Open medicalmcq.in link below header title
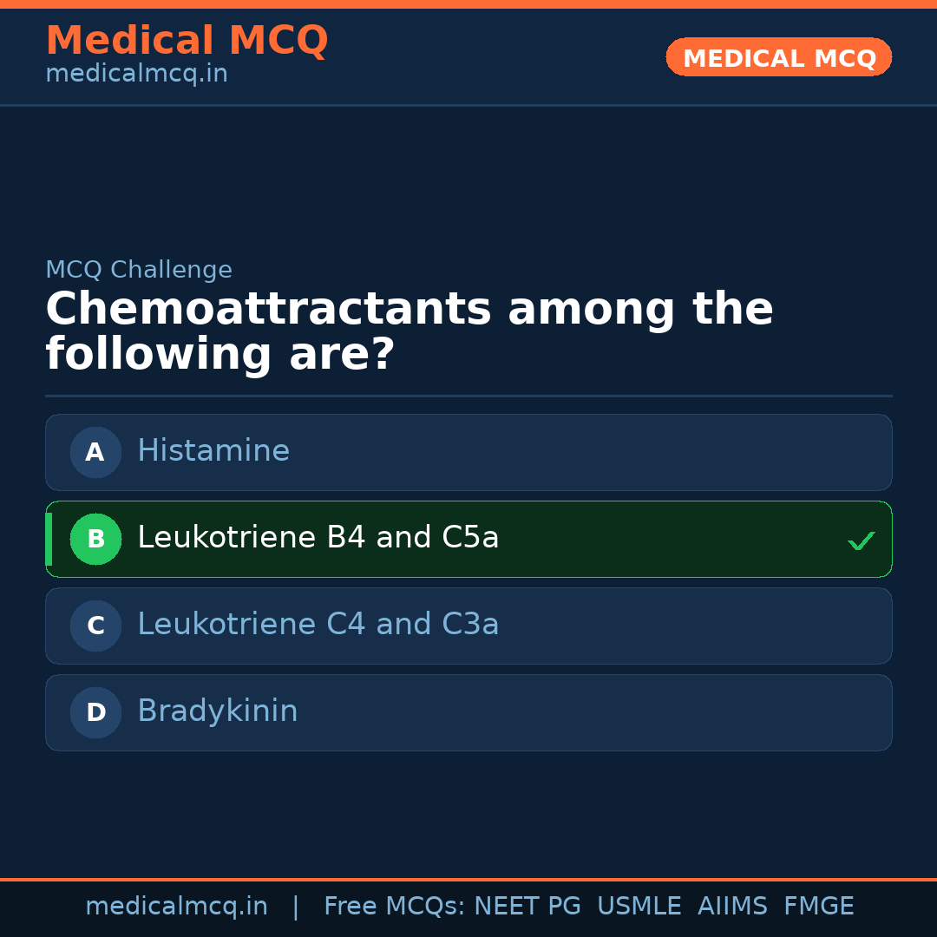 pos(136,74)
